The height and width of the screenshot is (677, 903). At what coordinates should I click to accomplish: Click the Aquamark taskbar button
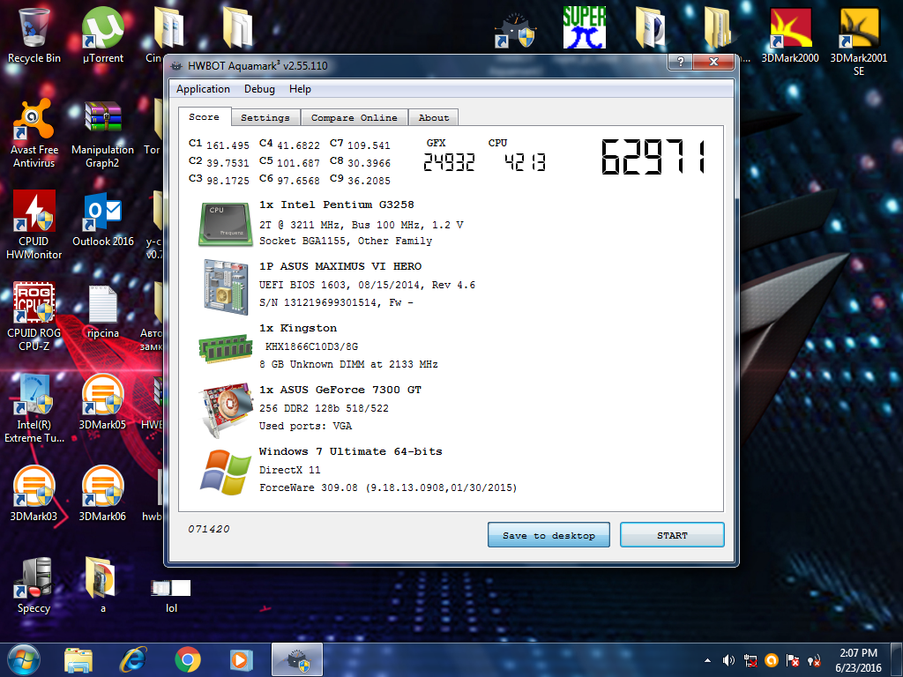click(x=296, y=660)
